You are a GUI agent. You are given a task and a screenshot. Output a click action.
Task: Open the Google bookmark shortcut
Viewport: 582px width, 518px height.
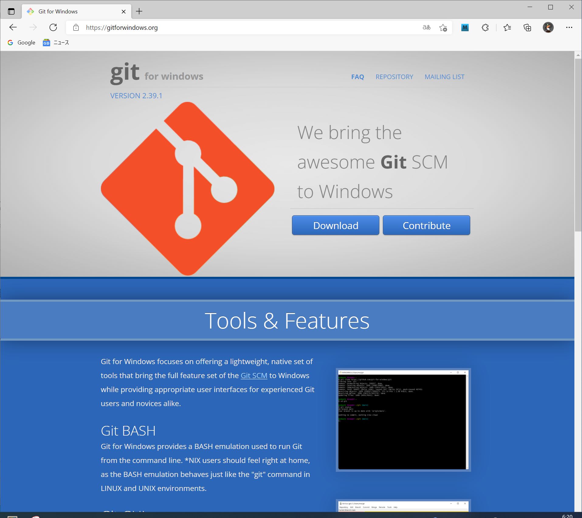(21, 43)
